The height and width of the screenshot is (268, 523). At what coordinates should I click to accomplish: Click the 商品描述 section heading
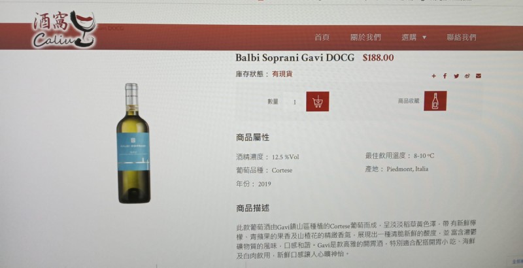252,209
